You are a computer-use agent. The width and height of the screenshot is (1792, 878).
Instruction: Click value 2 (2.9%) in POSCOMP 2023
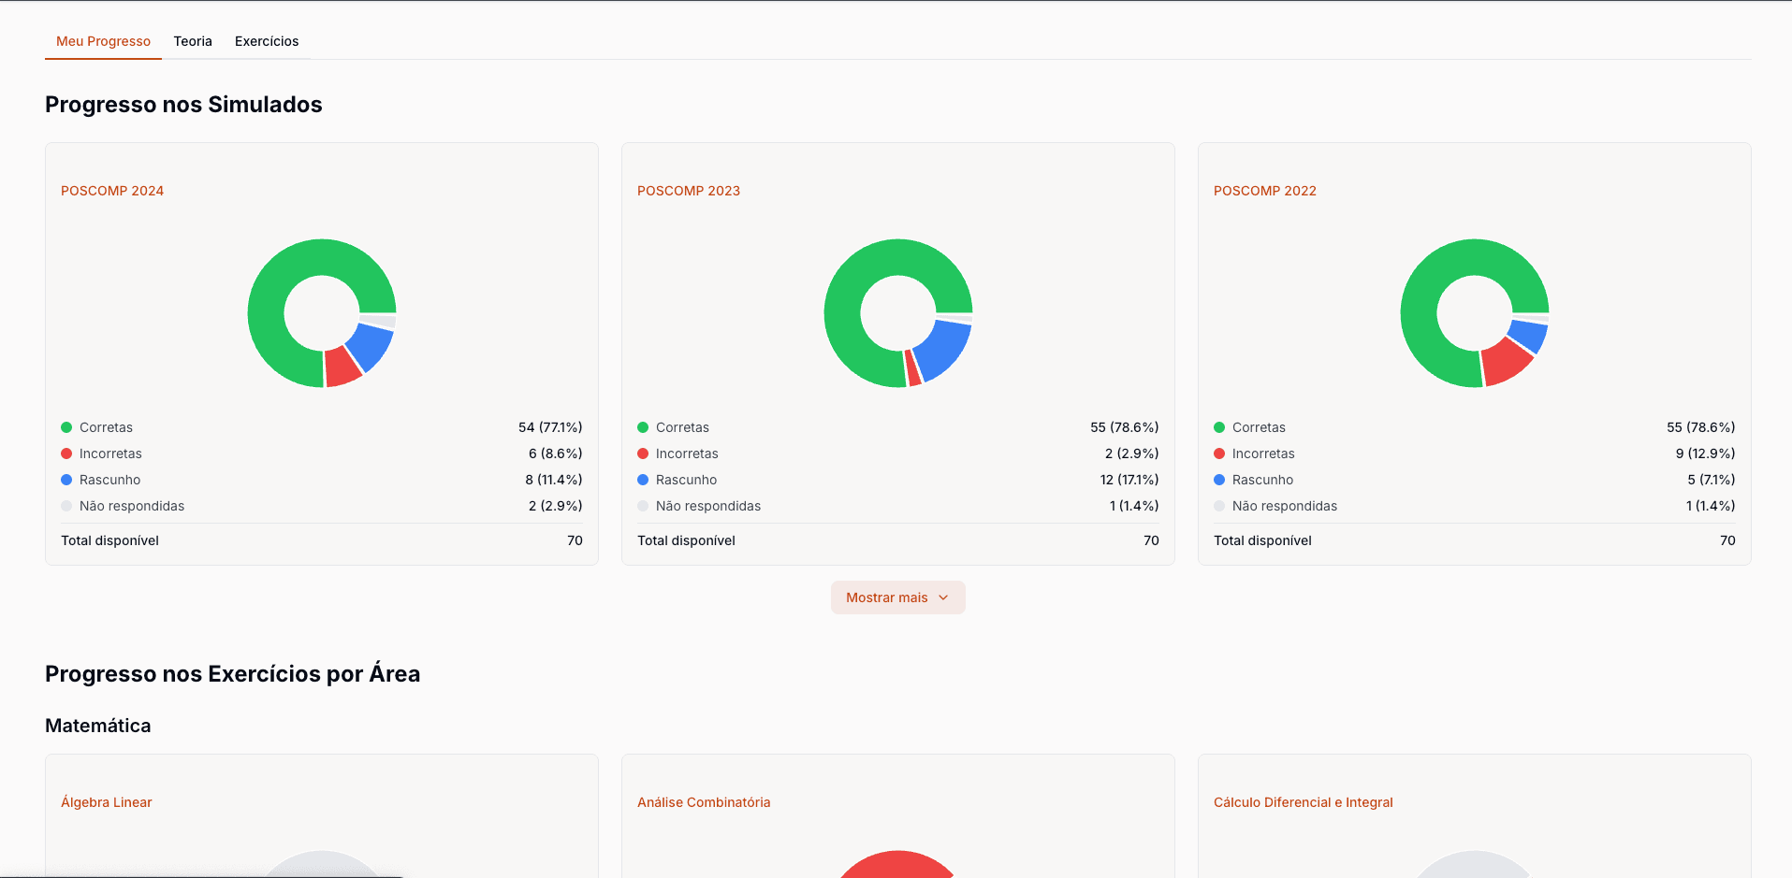(x=1132, y=453)
